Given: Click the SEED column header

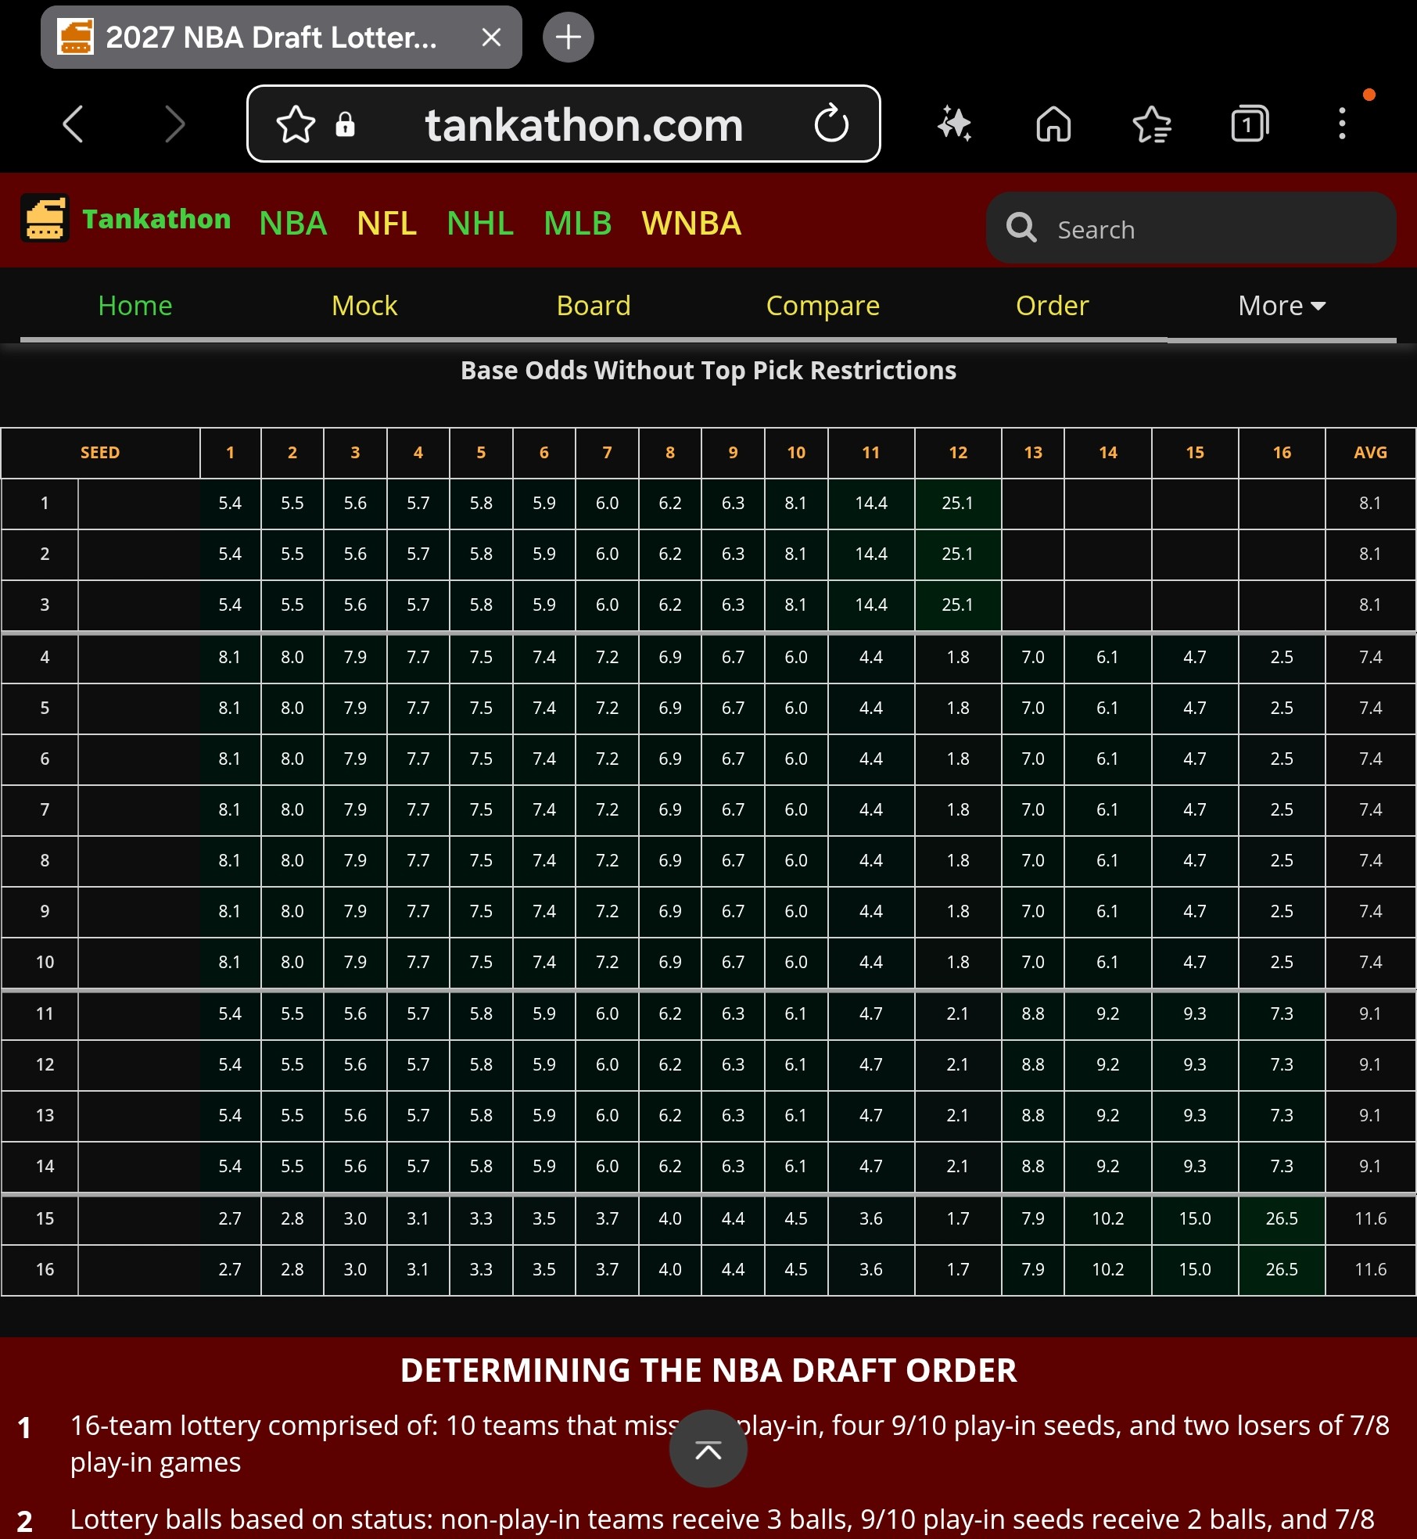Looking at the screenshot, I should (100, 453).
